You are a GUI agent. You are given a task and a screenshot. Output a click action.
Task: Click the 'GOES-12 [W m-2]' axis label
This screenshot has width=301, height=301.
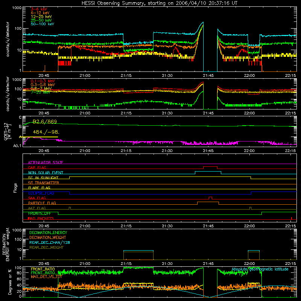[8, 131]
